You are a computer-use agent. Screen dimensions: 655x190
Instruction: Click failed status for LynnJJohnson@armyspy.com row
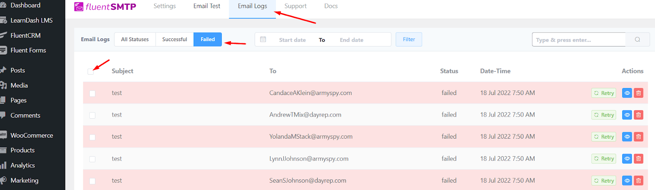[449, 159]
